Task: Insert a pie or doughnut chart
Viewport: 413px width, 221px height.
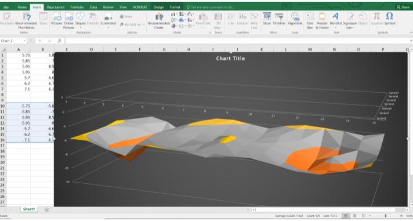Action: coord(175,26)
